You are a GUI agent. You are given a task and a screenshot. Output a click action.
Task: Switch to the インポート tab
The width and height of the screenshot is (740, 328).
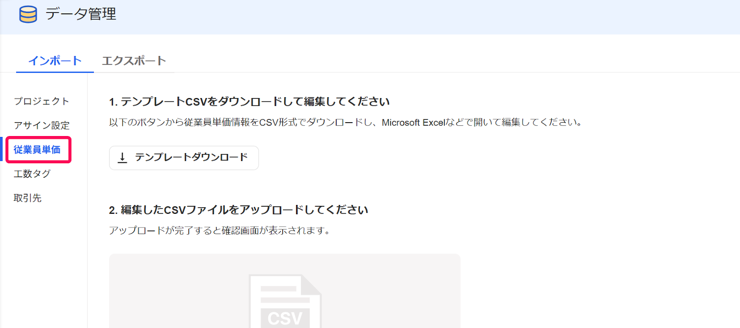point(55,61)
